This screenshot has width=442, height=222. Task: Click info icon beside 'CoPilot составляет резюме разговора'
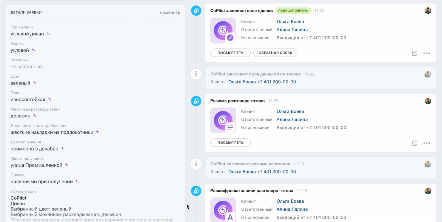tap(196, 164)
